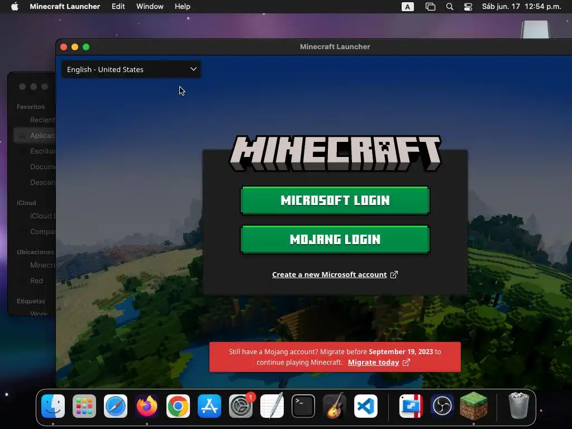
Task: Click the screen mirroring menu bar icon
Action: click(431, 7)
